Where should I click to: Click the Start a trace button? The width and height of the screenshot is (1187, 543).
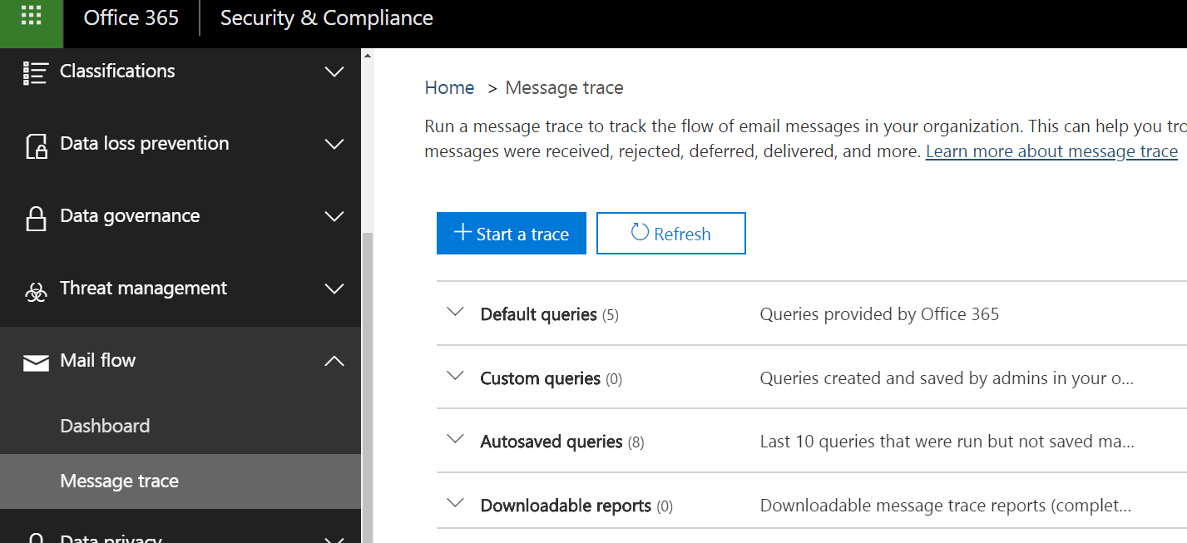[511, 233]
